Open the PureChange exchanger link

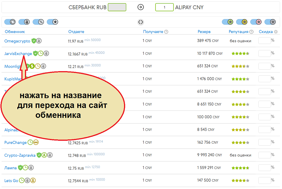coord(16,143)
